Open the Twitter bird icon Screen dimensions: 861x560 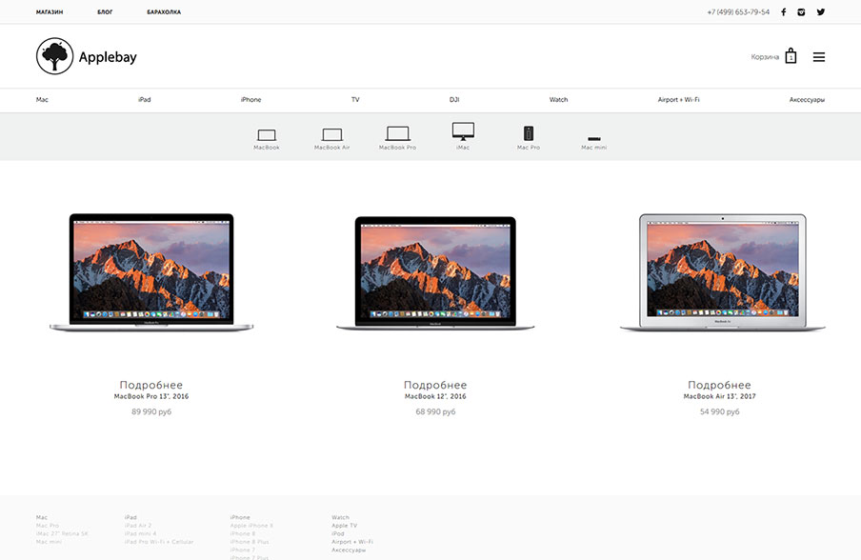pyautogui.click(x=820, y=12)
